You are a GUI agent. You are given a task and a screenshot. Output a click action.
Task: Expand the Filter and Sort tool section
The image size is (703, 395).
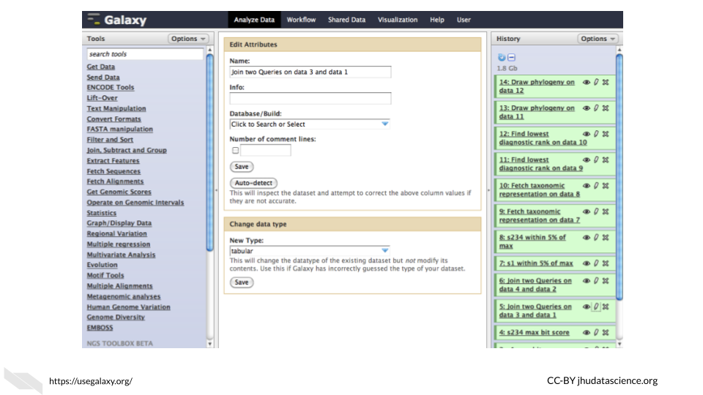110,140
